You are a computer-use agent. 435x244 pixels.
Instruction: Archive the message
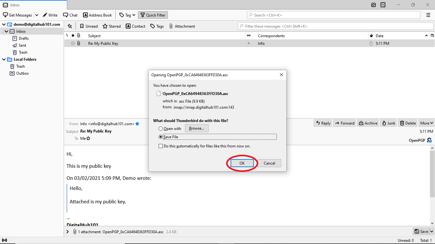[368, 123]
